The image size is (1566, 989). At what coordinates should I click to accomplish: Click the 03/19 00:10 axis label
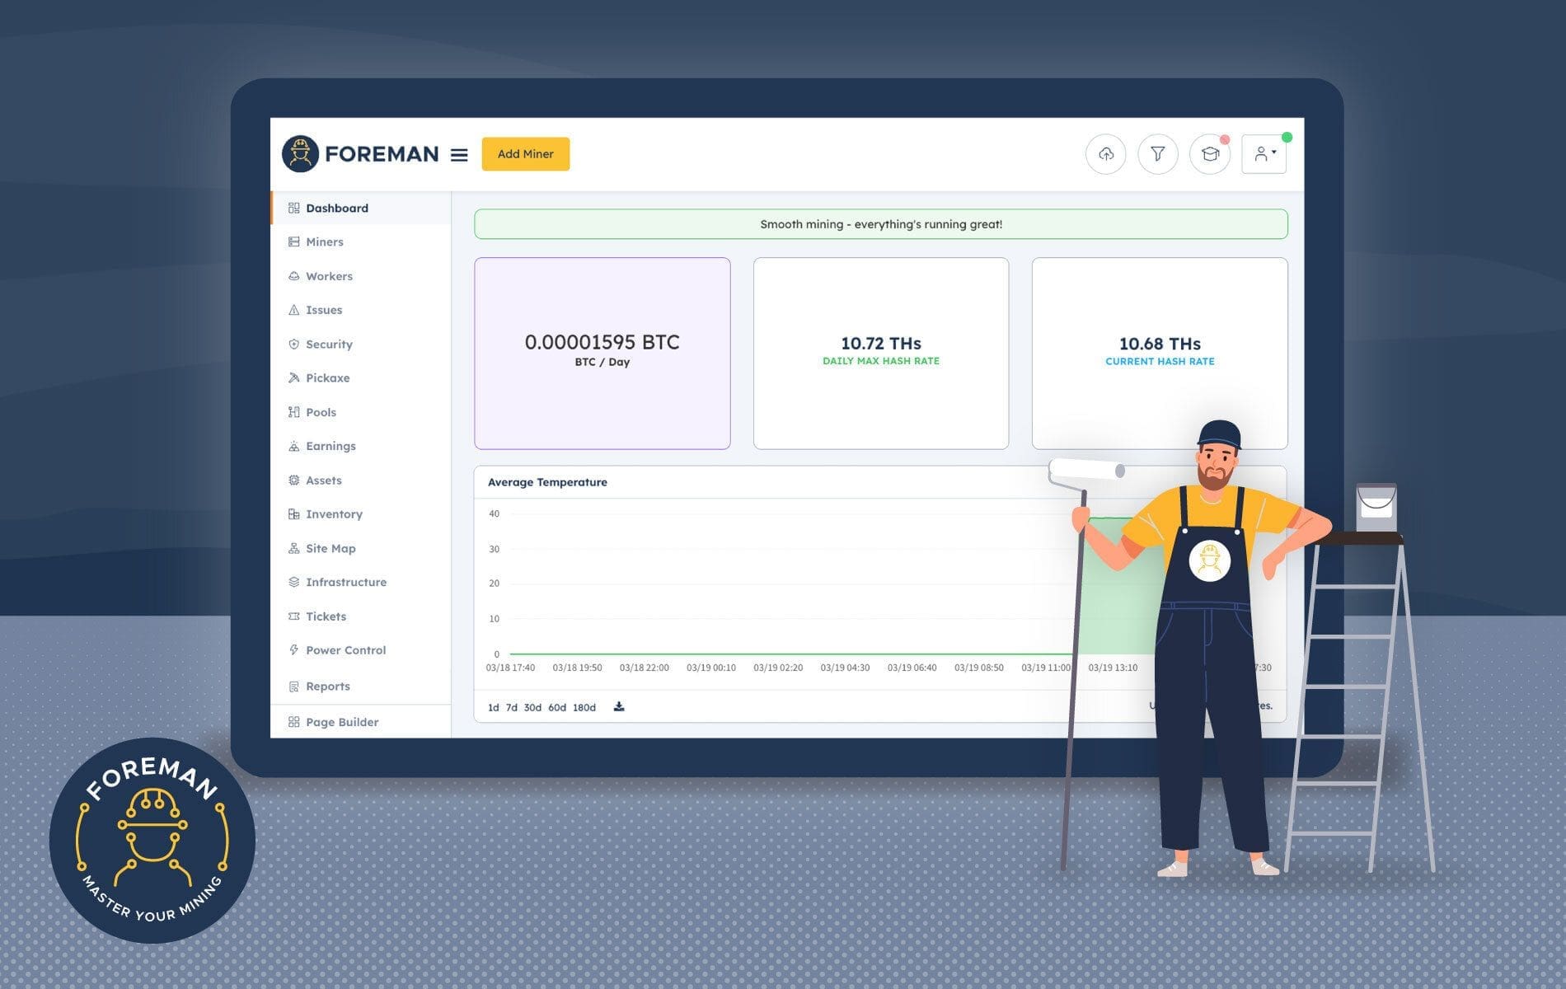(711, 668)
